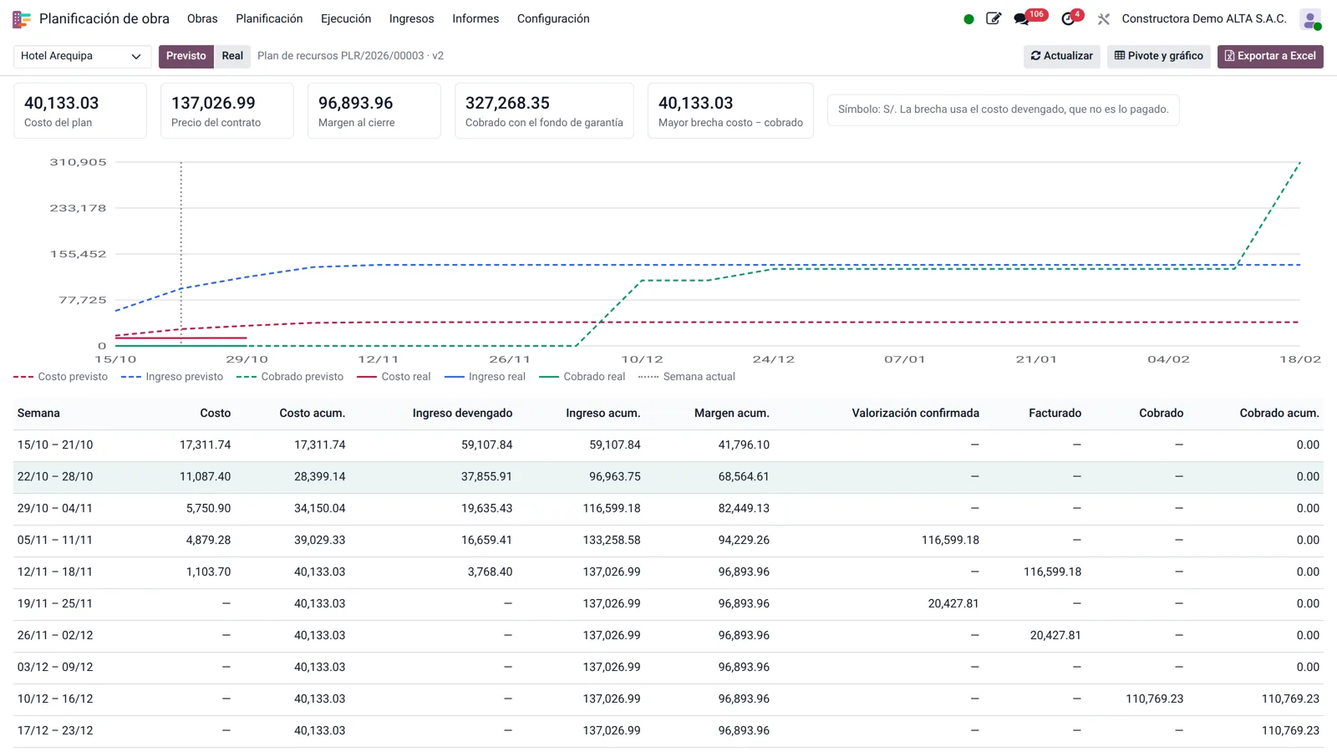1337x752 pixels.
Task: Expand the Hotel Arequipa project dropdown
Action: [82, 56]
